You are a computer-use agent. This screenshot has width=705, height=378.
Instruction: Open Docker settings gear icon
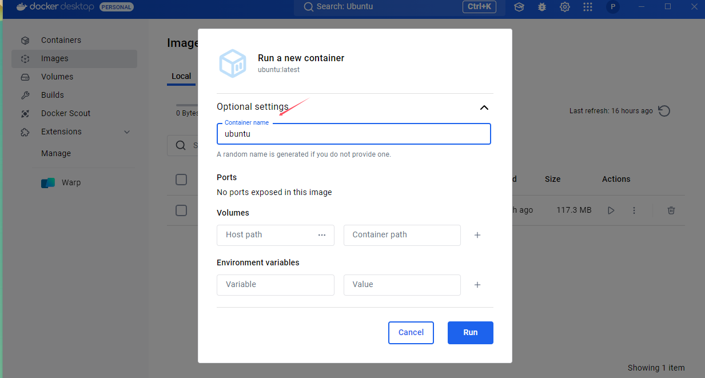pos(565,7)
